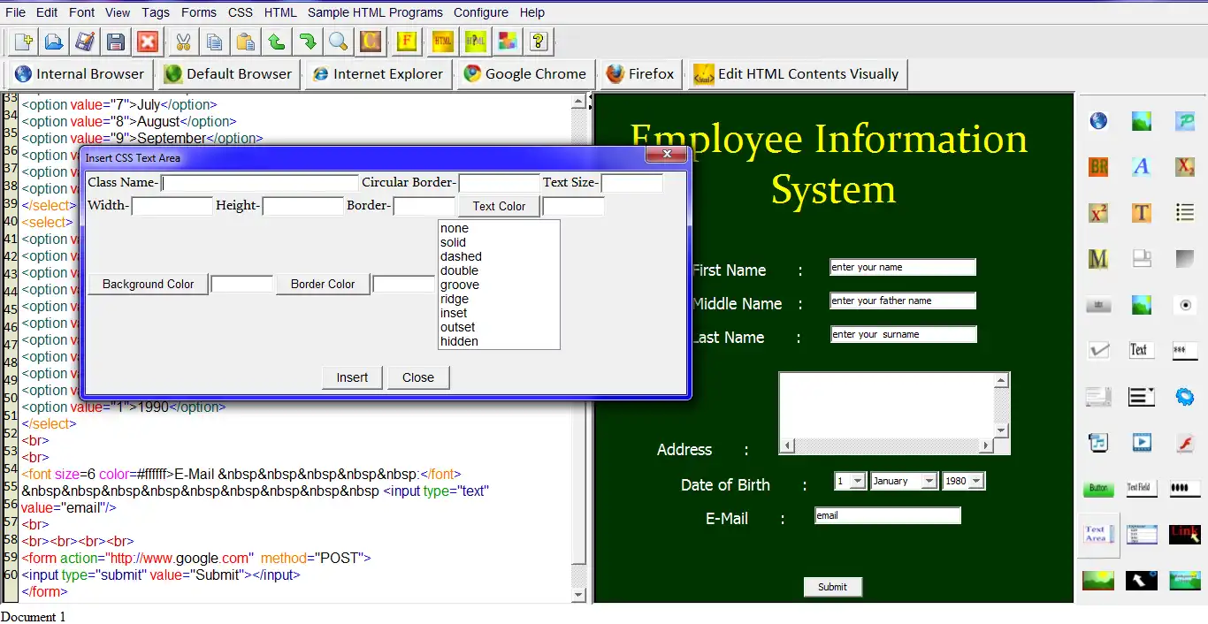Click the bulleted list icon in sidebar

pyautogui.click(x=1185, y=212)
